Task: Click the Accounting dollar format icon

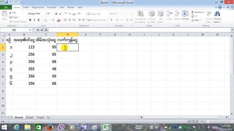Action: 112,20
